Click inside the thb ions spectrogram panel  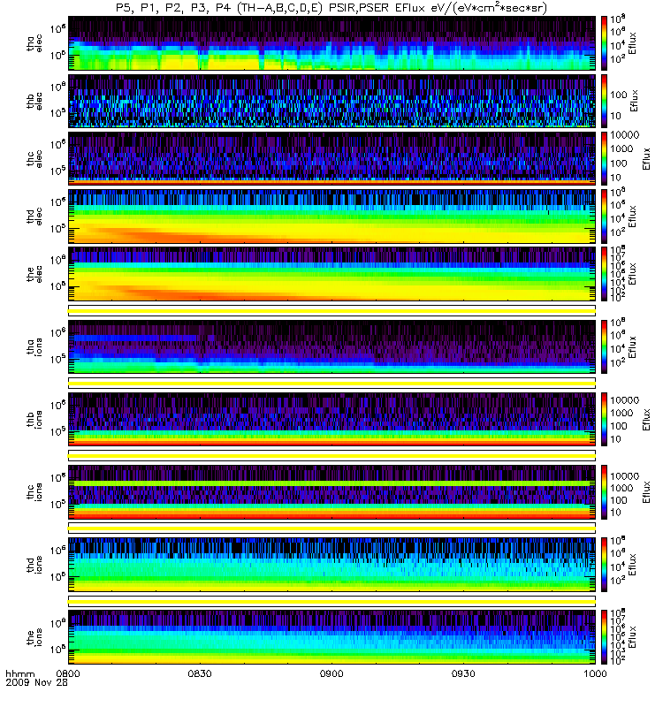(x=332, y=419)
